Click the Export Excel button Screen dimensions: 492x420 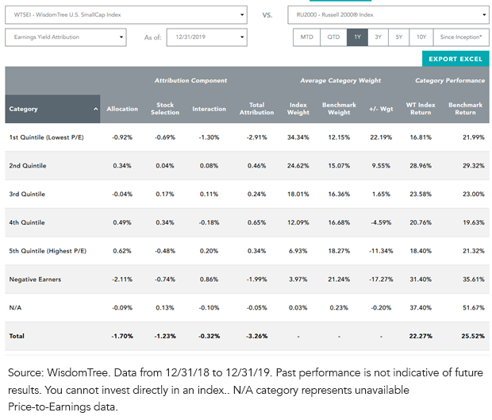[x=455, y=59]
